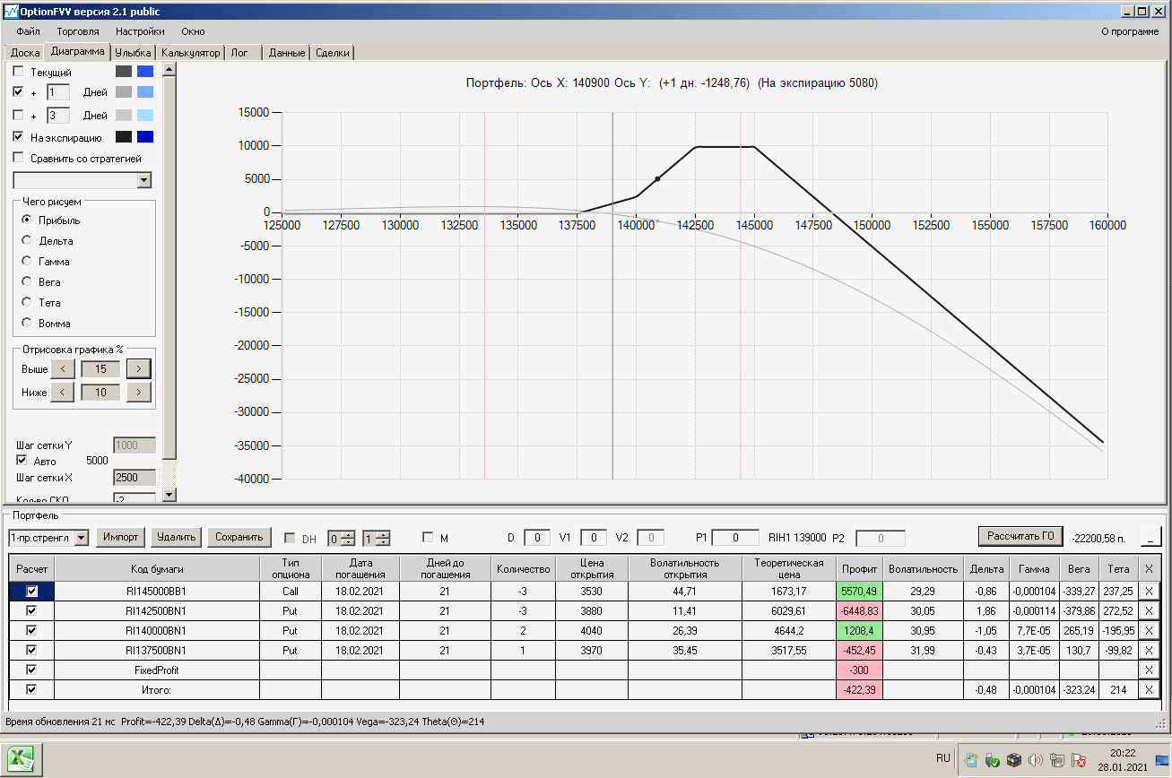Viewport: 1172px width, 778px height.
Task: Remove the RI142500BN1 row with its X
Action: coord(1149,610)
